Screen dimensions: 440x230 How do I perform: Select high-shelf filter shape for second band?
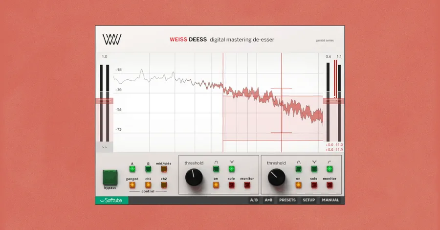point(330,169)
